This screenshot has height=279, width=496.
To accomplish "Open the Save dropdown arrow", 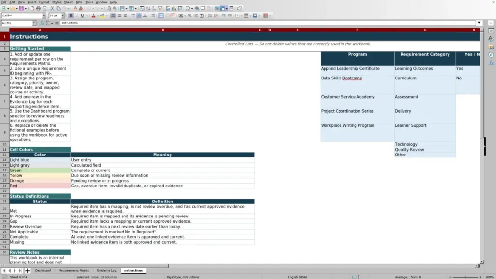I will point(26,9).
